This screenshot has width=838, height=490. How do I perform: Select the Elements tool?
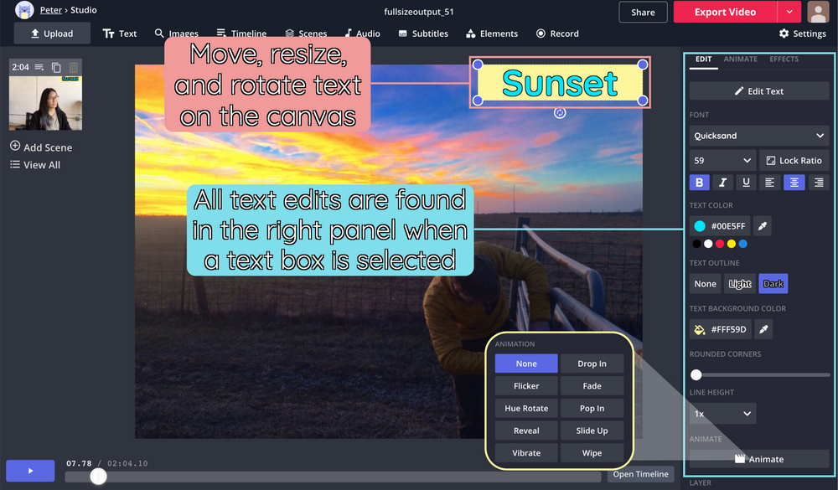[492, 34]
